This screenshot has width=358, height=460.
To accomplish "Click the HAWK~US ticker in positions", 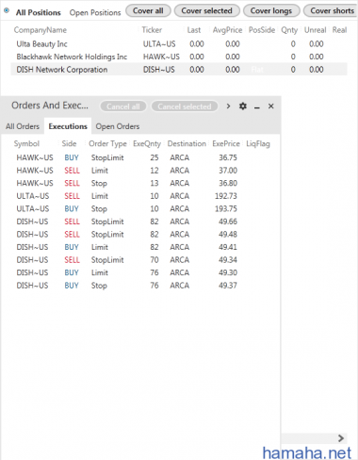I will coord(161,57).
